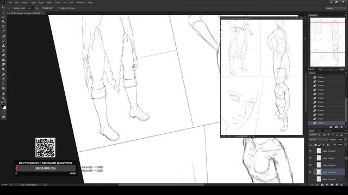Select the Lasso tool
This screenshot has width=348, height=195.
pos(3,17)
